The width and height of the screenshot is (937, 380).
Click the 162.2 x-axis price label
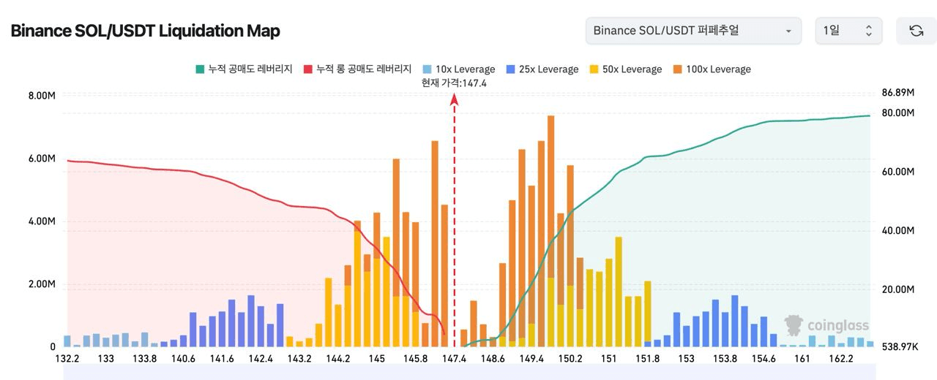point(841,359)
